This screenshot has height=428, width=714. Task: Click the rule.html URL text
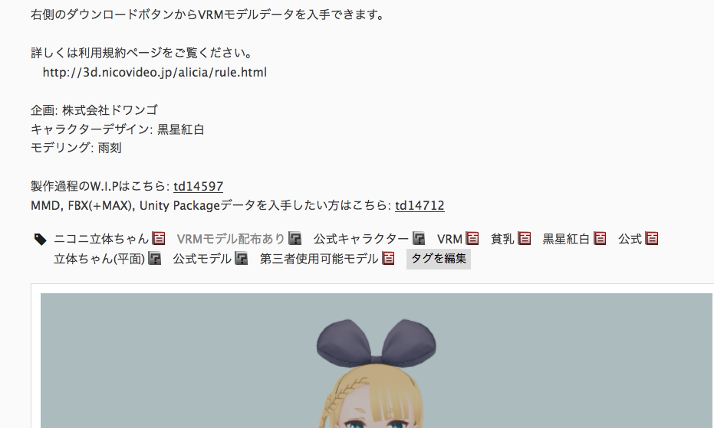point(155,72)
